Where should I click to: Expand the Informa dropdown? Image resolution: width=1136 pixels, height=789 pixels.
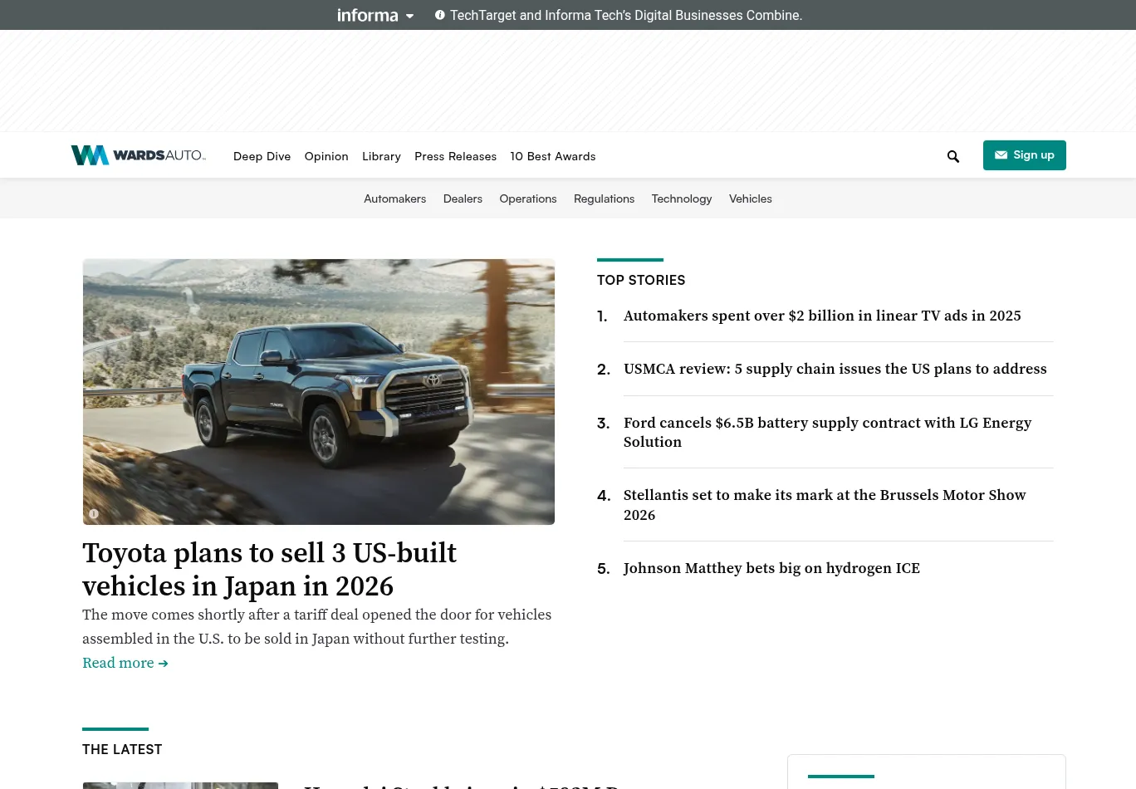click(375, 15)
